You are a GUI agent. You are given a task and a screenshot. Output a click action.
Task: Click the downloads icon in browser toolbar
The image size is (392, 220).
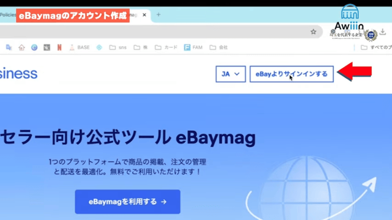coord(382,32)
